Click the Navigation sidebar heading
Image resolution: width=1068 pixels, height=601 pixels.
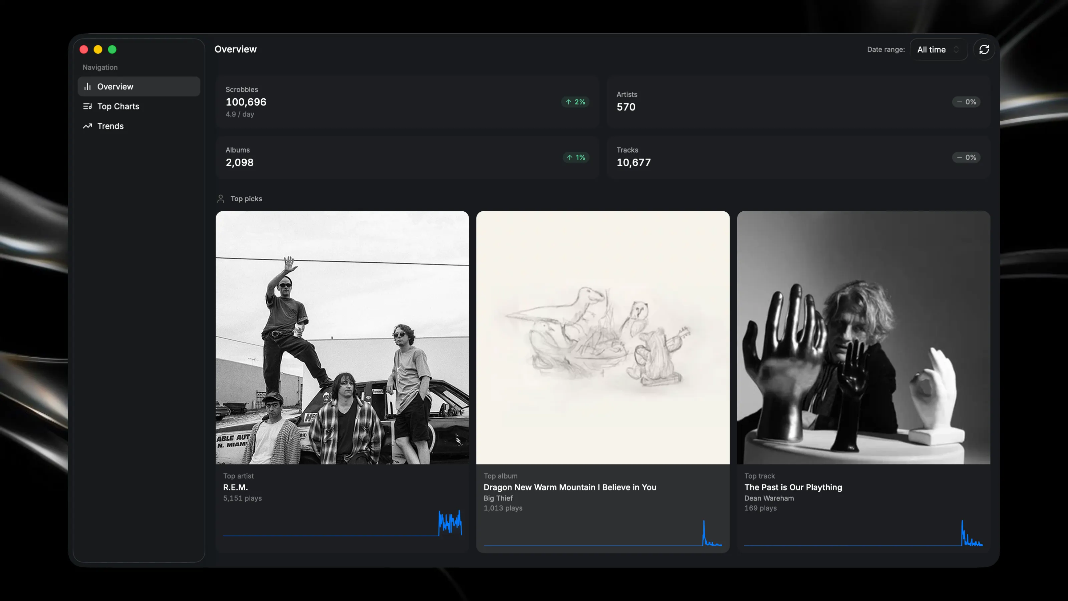point(100,67)
